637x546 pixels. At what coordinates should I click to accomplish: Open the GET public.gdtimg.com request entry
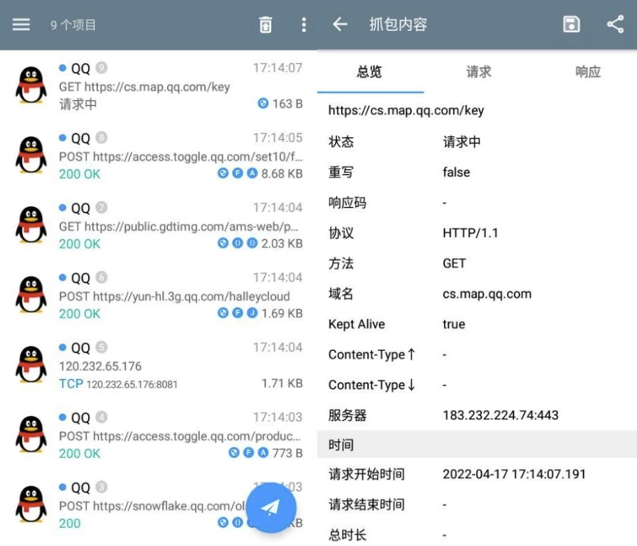(179, 226)
